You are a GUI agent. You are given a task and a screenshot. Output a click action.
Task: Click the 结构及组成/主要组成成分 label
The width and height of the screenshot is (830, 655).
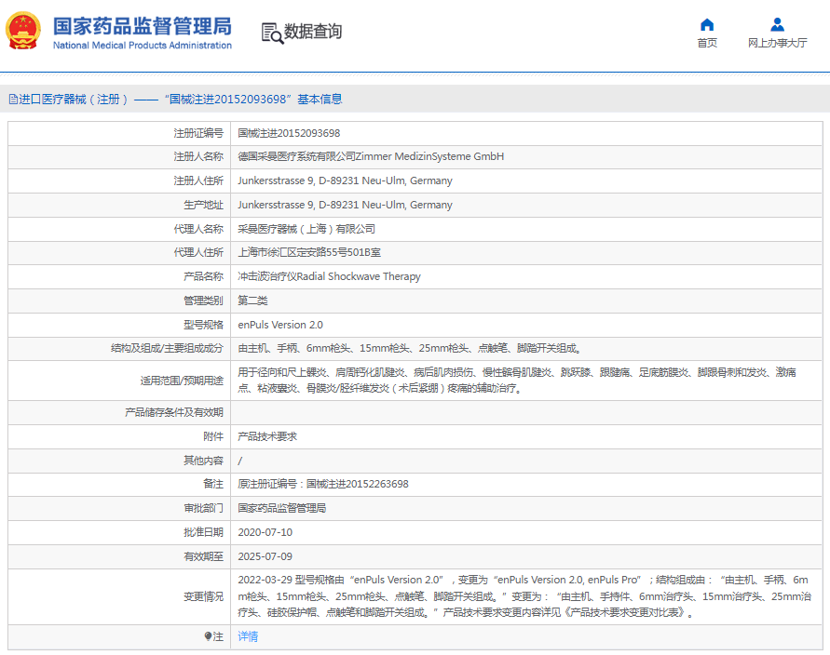[167, 348]
